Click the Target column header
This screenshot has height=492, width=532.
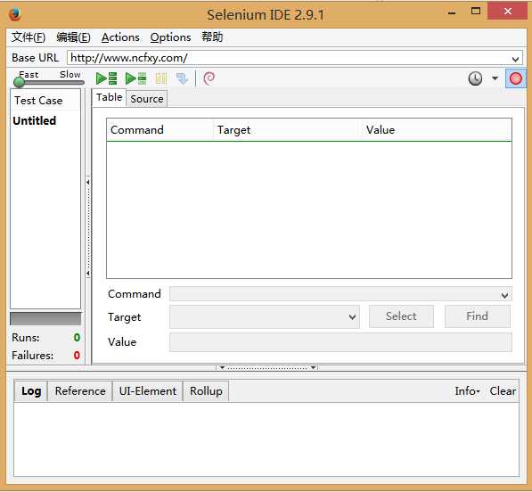(x=286, y=130)
